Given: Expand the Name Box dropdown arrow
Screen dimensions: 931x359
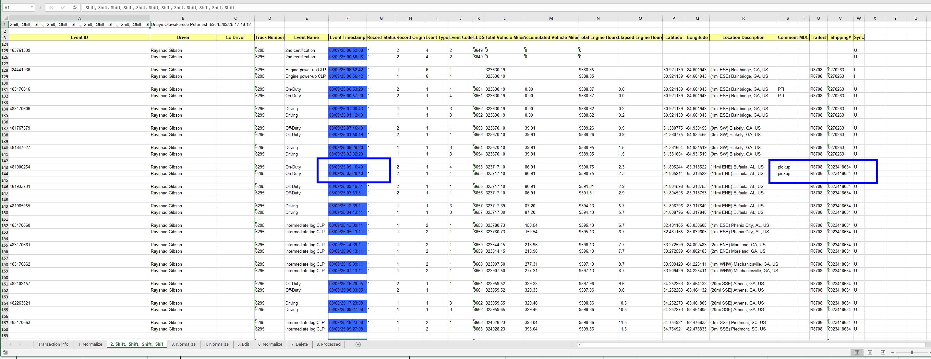Looking at the screenshot, I should (x=32, y=7).
